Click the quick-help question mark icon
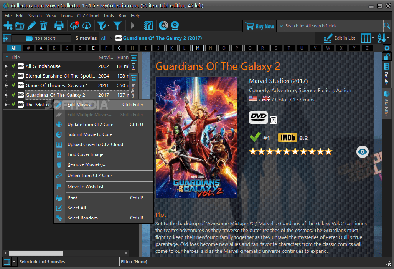This screenshot has height=269, width=394. coord(148,26)
